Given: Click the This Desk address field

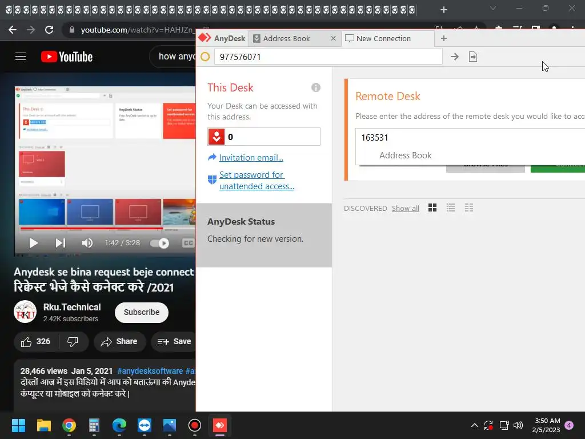Looking at the screenshot, I should tap(264, 137).
